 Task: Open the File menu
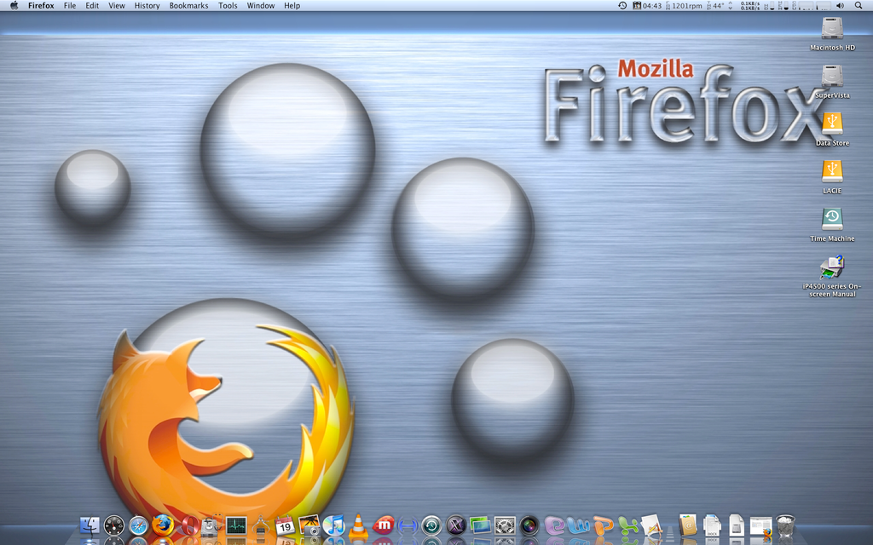(70, 6)
